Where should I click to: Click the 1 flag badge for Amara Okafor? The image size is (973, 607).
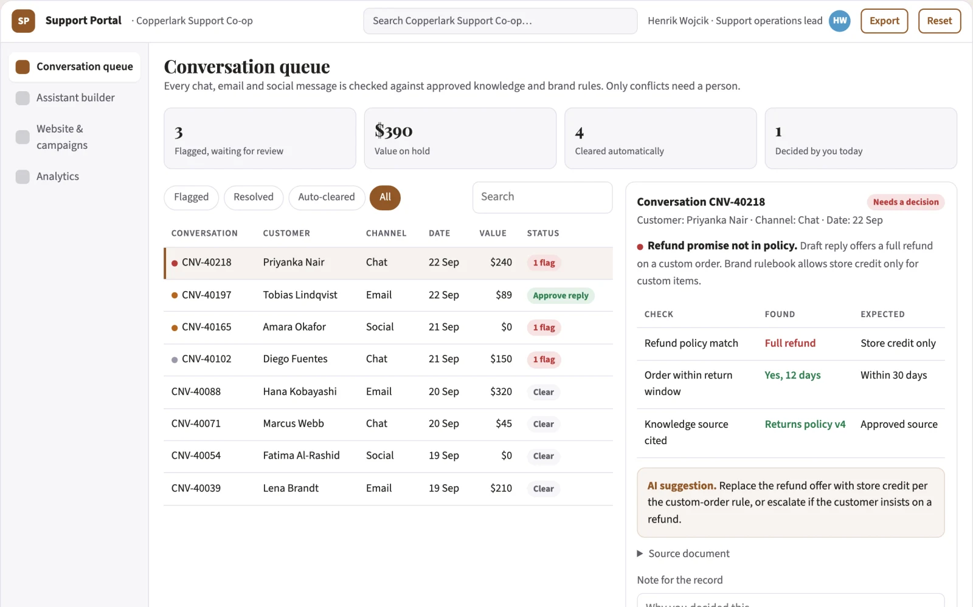(x=544, y=328)
